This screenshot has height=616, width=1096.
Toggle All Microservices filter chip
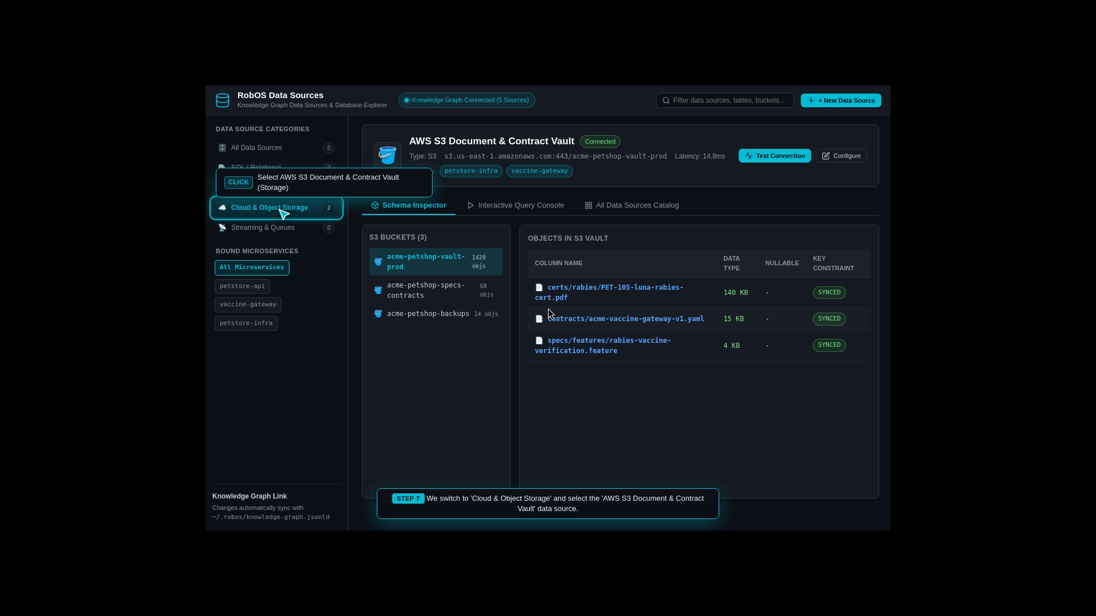coord(252,268)
